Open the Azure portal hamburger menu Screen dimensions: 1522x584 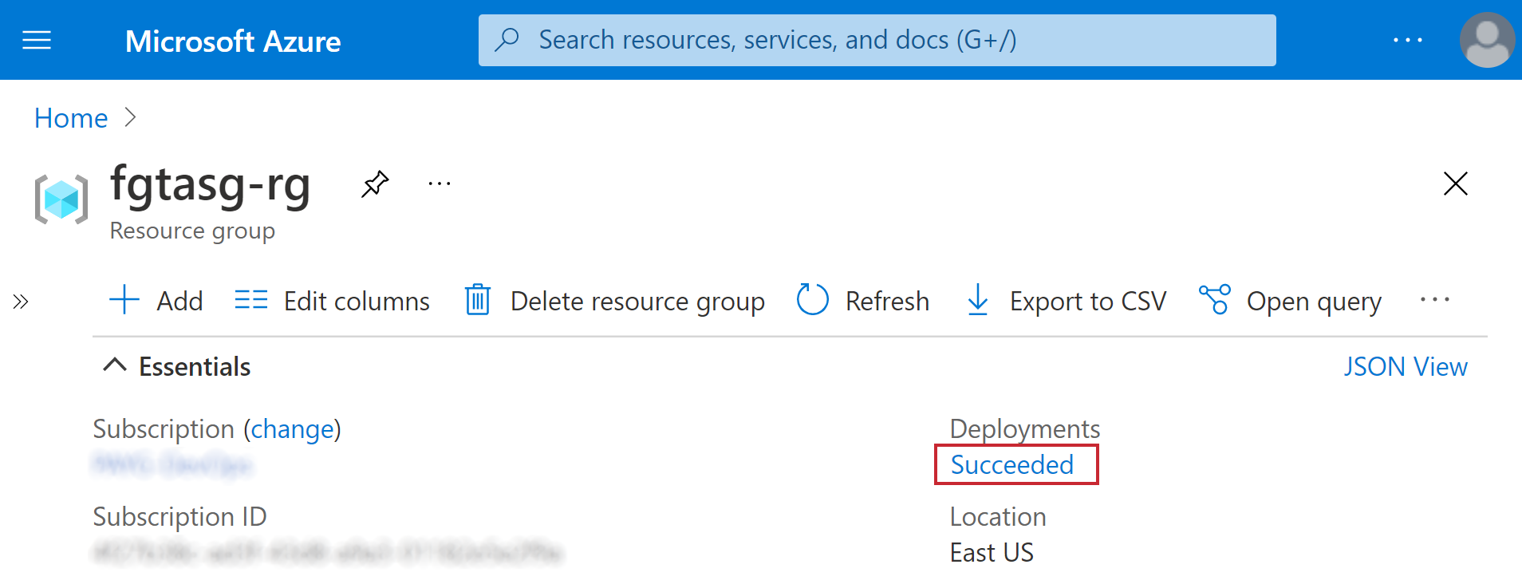pyautogui.click(x=36, y=39)
